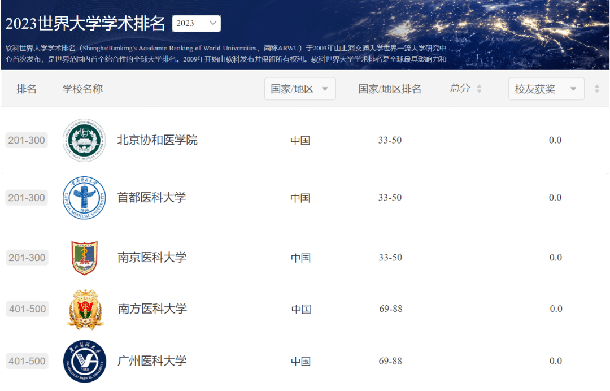610x391 pixels.
Task: Click the 2023世界大学学术排名 page title
Action: [x=85, y=23]
